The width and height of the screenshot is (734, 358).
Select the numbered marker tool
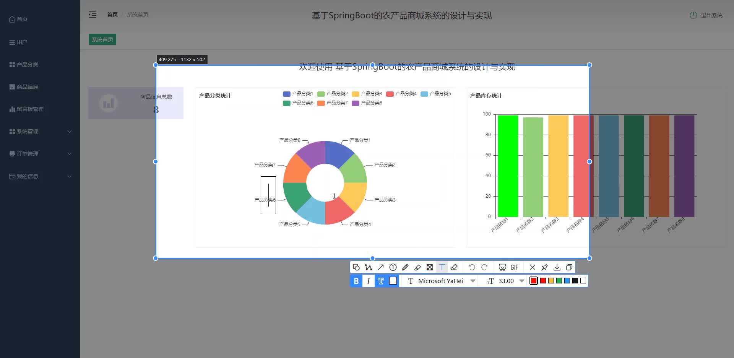(393, 267)
